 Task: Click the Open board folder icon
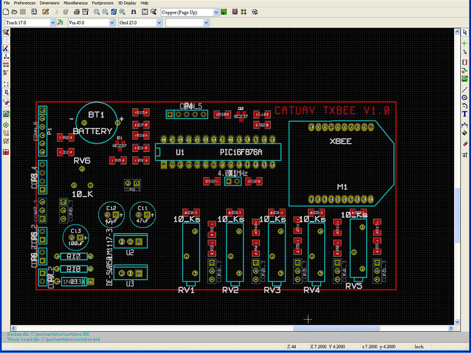14,12
